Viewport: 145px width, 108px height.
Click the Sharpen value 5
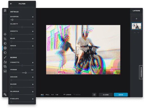tap(33, 17)
